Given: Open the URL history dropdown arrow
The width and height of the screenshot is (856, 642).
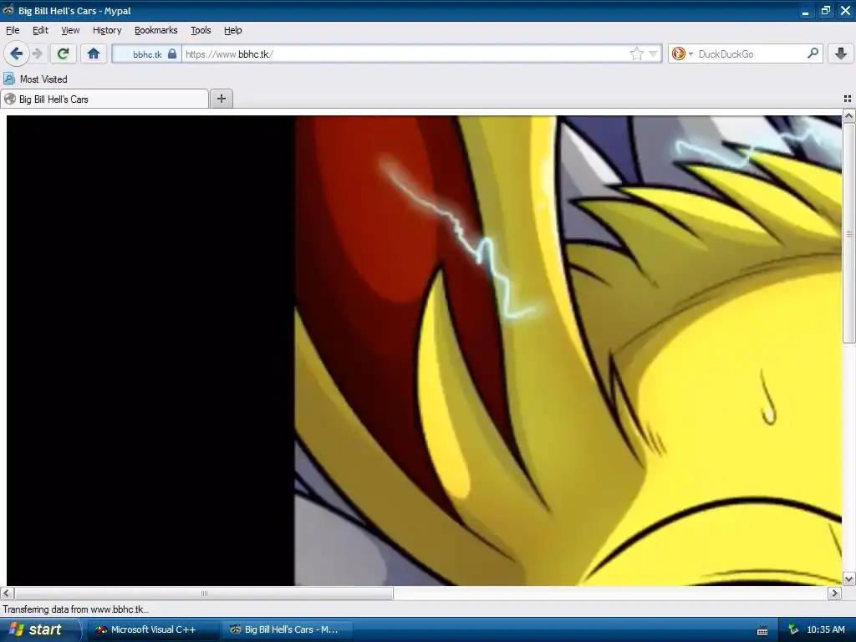Looking at the screenshot, I should (653, 54).
